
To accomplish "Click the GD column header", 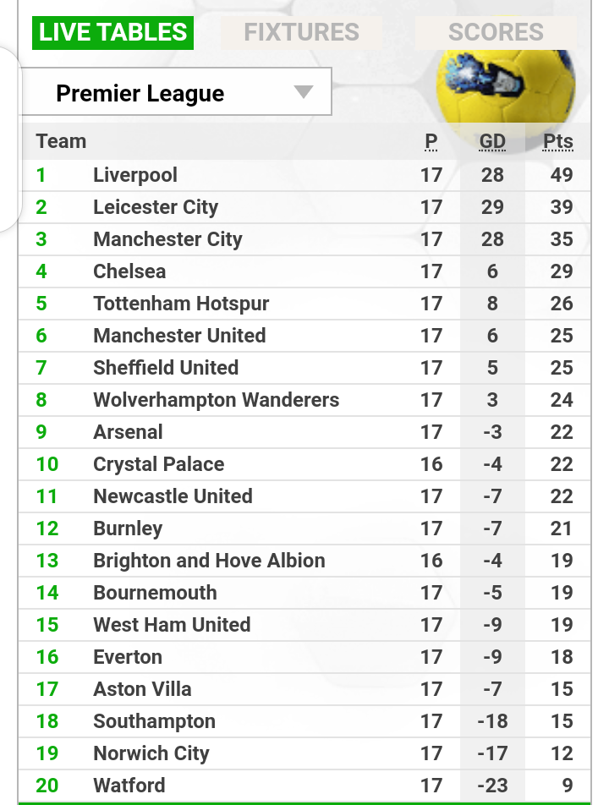I will coord(492,142).
